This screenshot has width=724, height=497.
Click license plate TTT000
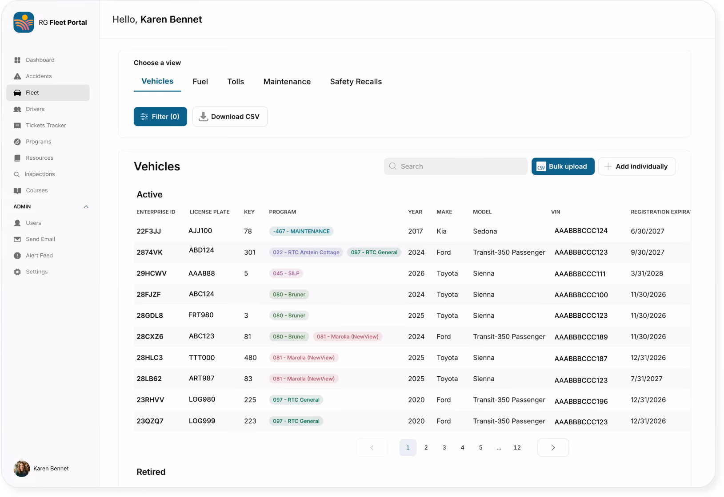pos(202,358)
